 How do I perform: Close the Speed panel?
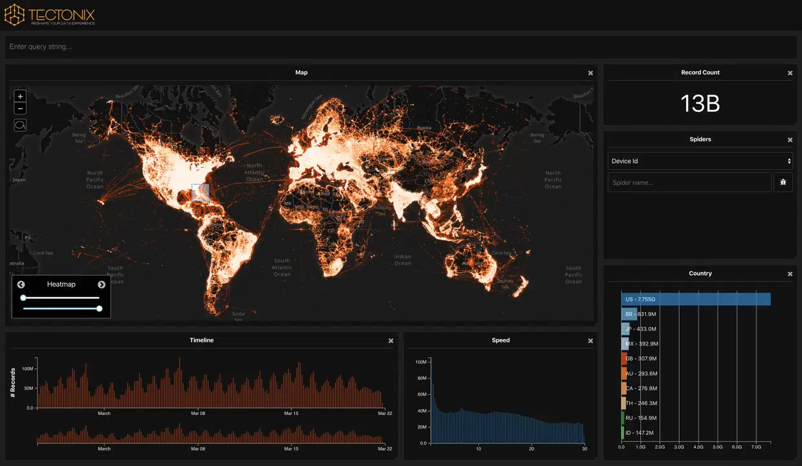(x=591, y=341)
